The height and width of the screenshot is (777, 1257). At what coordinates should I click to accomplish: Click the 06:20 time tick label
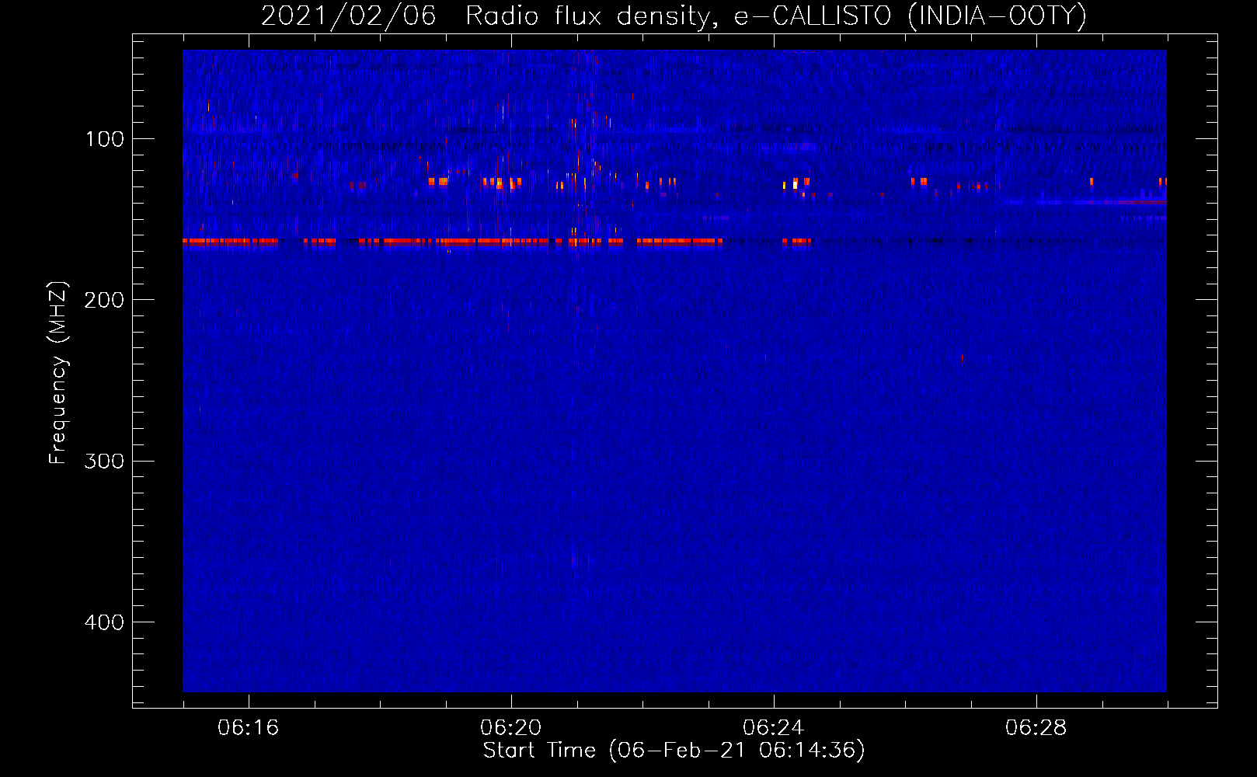tap(510, 728)
